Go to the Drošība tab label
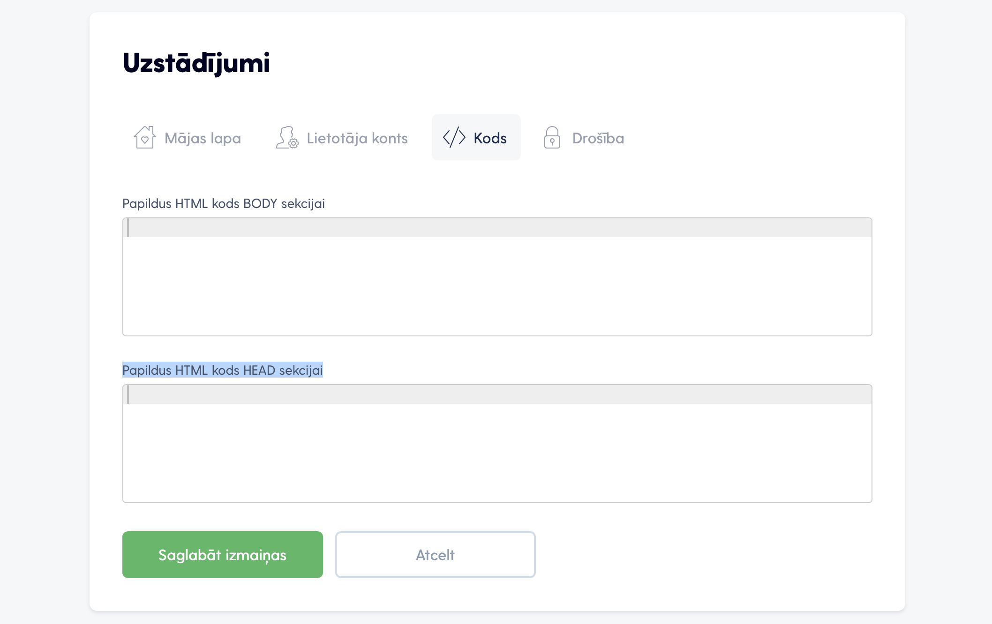The height and width of the screenshot is (624, 992). 598,138
